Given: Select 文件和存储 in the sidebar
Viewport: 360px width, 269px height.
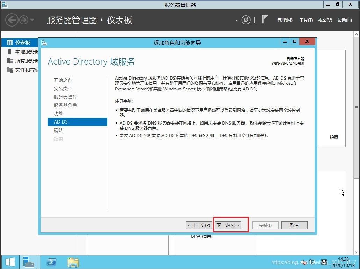Looking at the screenshot, I should click(x=20, y=70).
